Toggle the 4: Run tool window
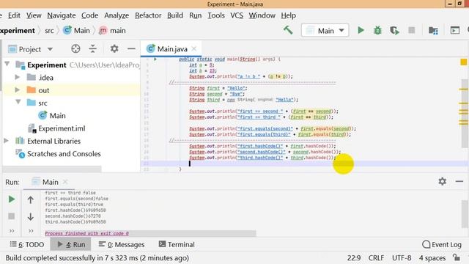Viewport: 469px width, 264px height. (x=71, y=244)
